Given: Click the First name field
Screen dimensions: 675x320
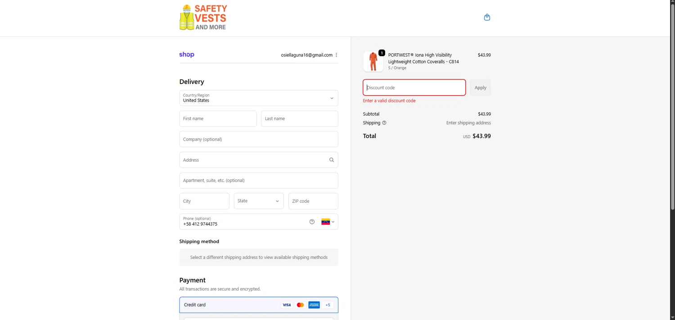Looking at the screenshot, I should 218,119.
